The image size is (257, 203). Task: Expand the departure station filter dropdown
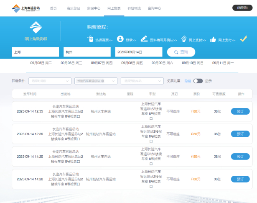[x=113, y=81]
